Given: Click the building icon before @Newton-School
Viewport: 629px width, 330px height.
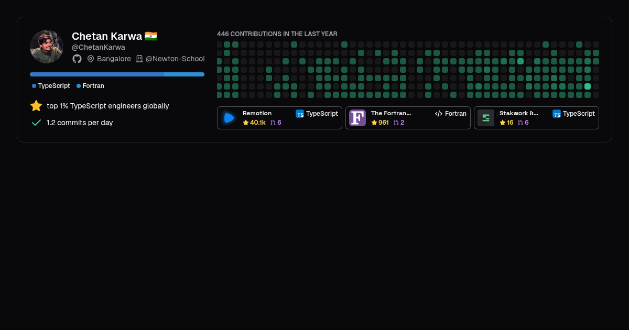Looking at the screenshot, I should 139,59.
